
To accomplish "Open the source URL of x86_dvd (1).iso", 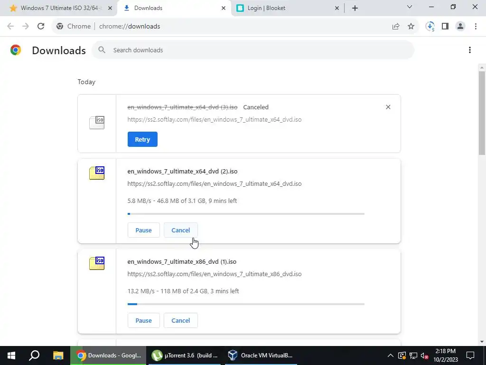I will click(214, 274).
